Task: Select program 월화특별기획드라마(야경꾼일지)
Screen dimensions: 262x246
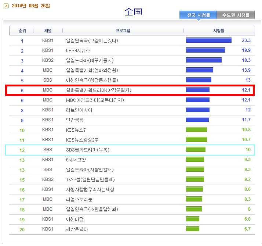Action: coord(99,90)
